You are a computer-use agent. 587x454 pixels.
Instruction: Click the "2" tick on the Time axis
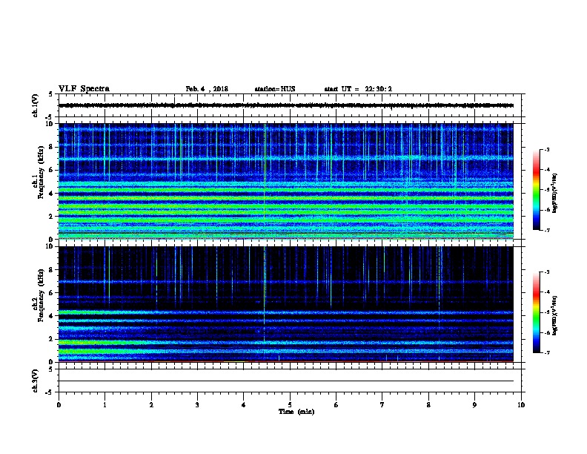[x=151, y=405]
